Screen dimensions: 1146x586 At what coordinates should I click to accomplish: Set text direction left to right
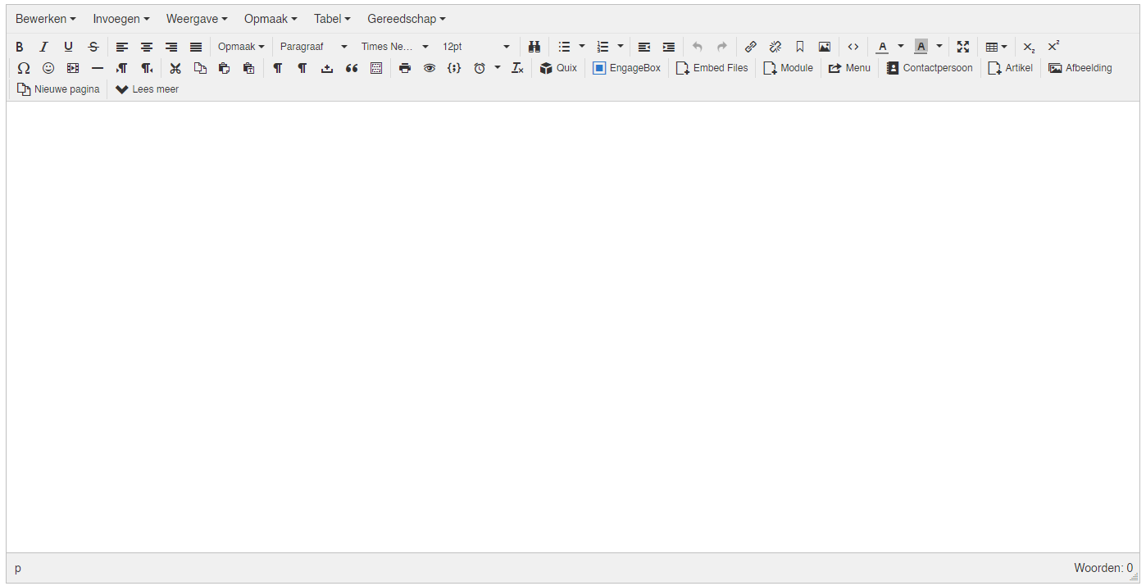click(x=122, y=68)
